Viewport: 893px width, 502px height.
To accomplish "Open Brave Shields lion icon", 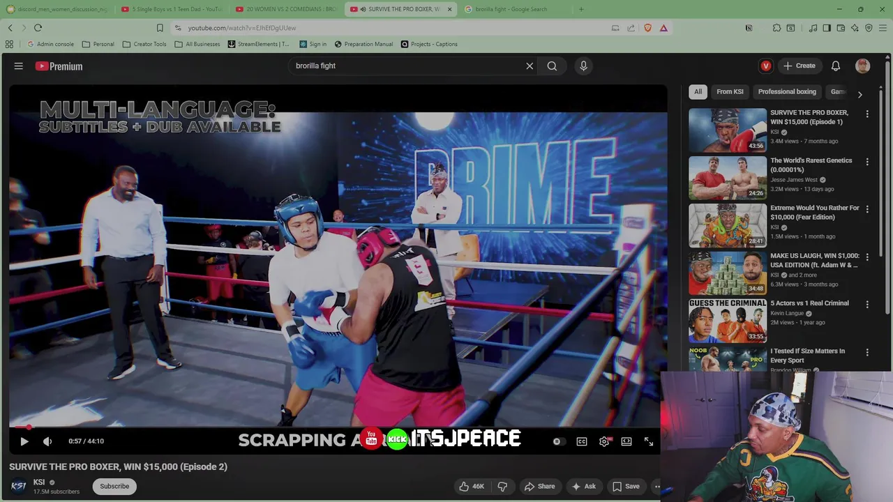I will tap(647, 28).
